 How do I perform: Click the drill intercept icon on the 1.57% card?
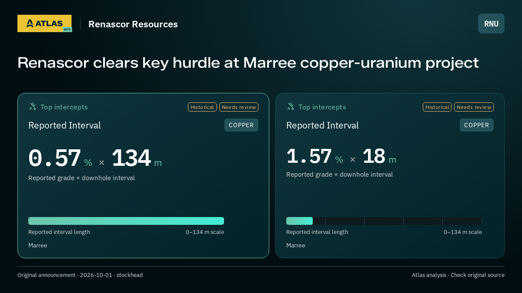(291, 106)
